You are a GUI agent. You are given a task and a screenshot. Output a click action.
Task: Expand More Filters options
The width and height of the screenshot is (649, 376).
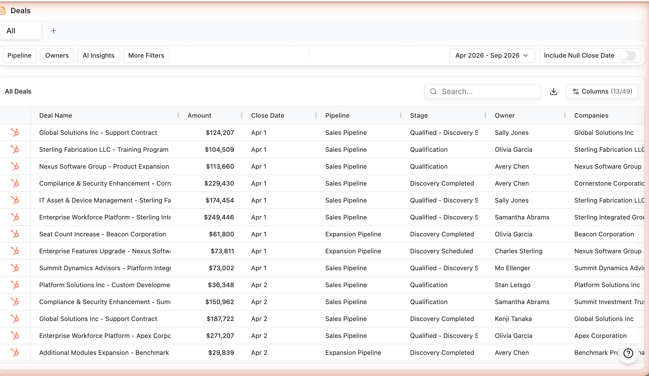(146, 56)
